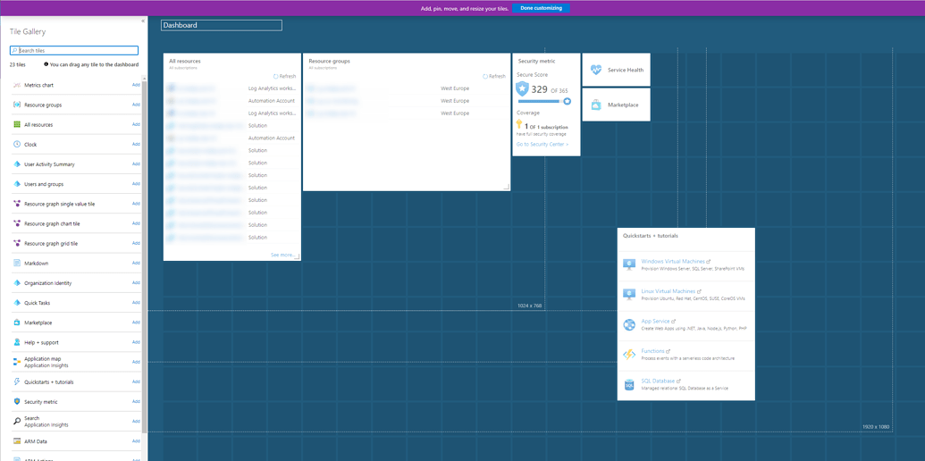The image size is (925, 461).
Task: Click the Resource graph single value tile icon
Action: (16, 204)
